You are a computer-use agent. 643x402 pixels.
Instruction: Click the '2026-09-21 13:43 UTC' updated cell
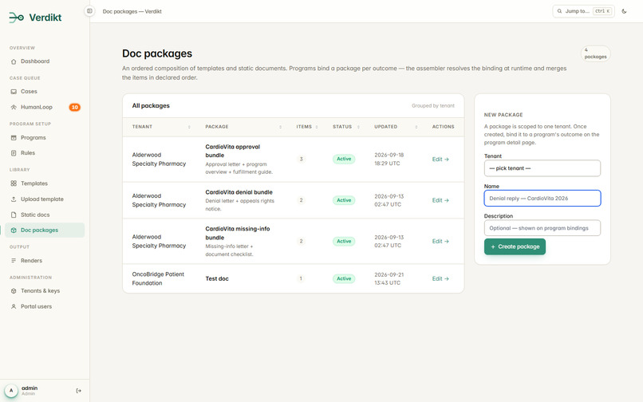pos(389,278)
